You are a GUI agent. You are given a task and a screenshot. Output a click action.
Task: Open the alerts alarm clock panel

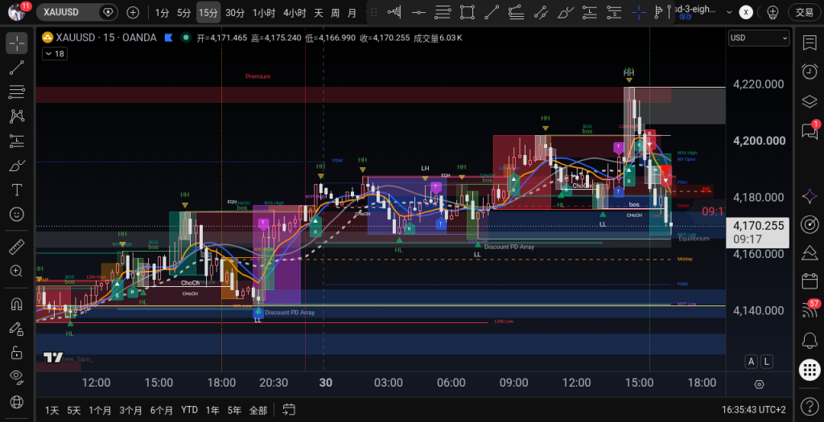[x=810, y=72]
